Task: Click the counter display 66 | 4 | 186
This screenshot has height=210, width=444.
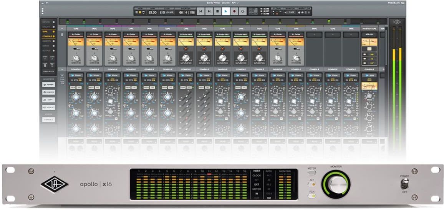Action: [x=187, y=12]
